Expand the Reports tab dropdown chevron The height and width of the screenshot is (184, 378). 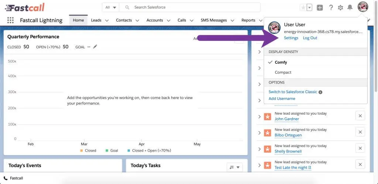[x=261, y=20]
